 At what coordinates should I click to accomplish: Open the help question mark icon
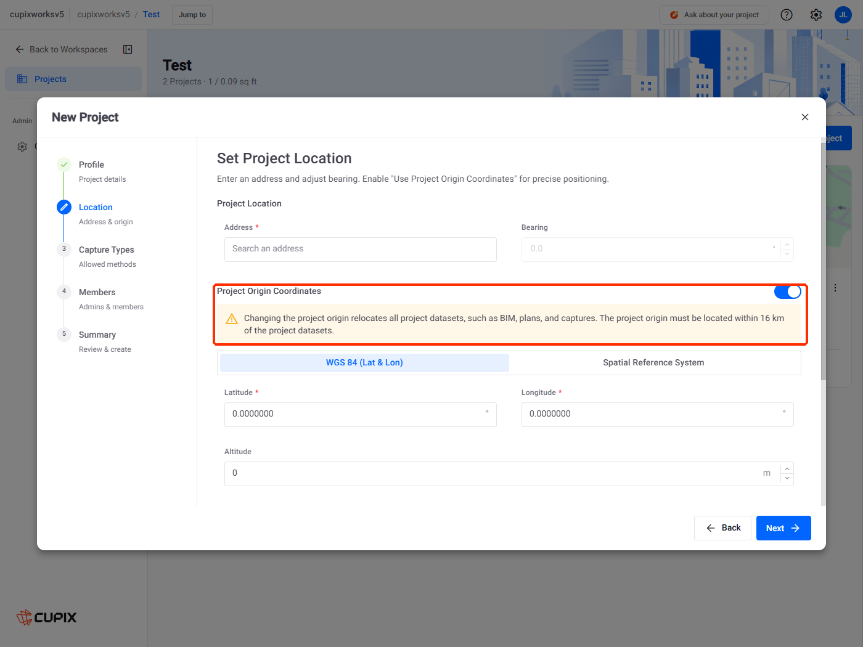coord(787,15)
